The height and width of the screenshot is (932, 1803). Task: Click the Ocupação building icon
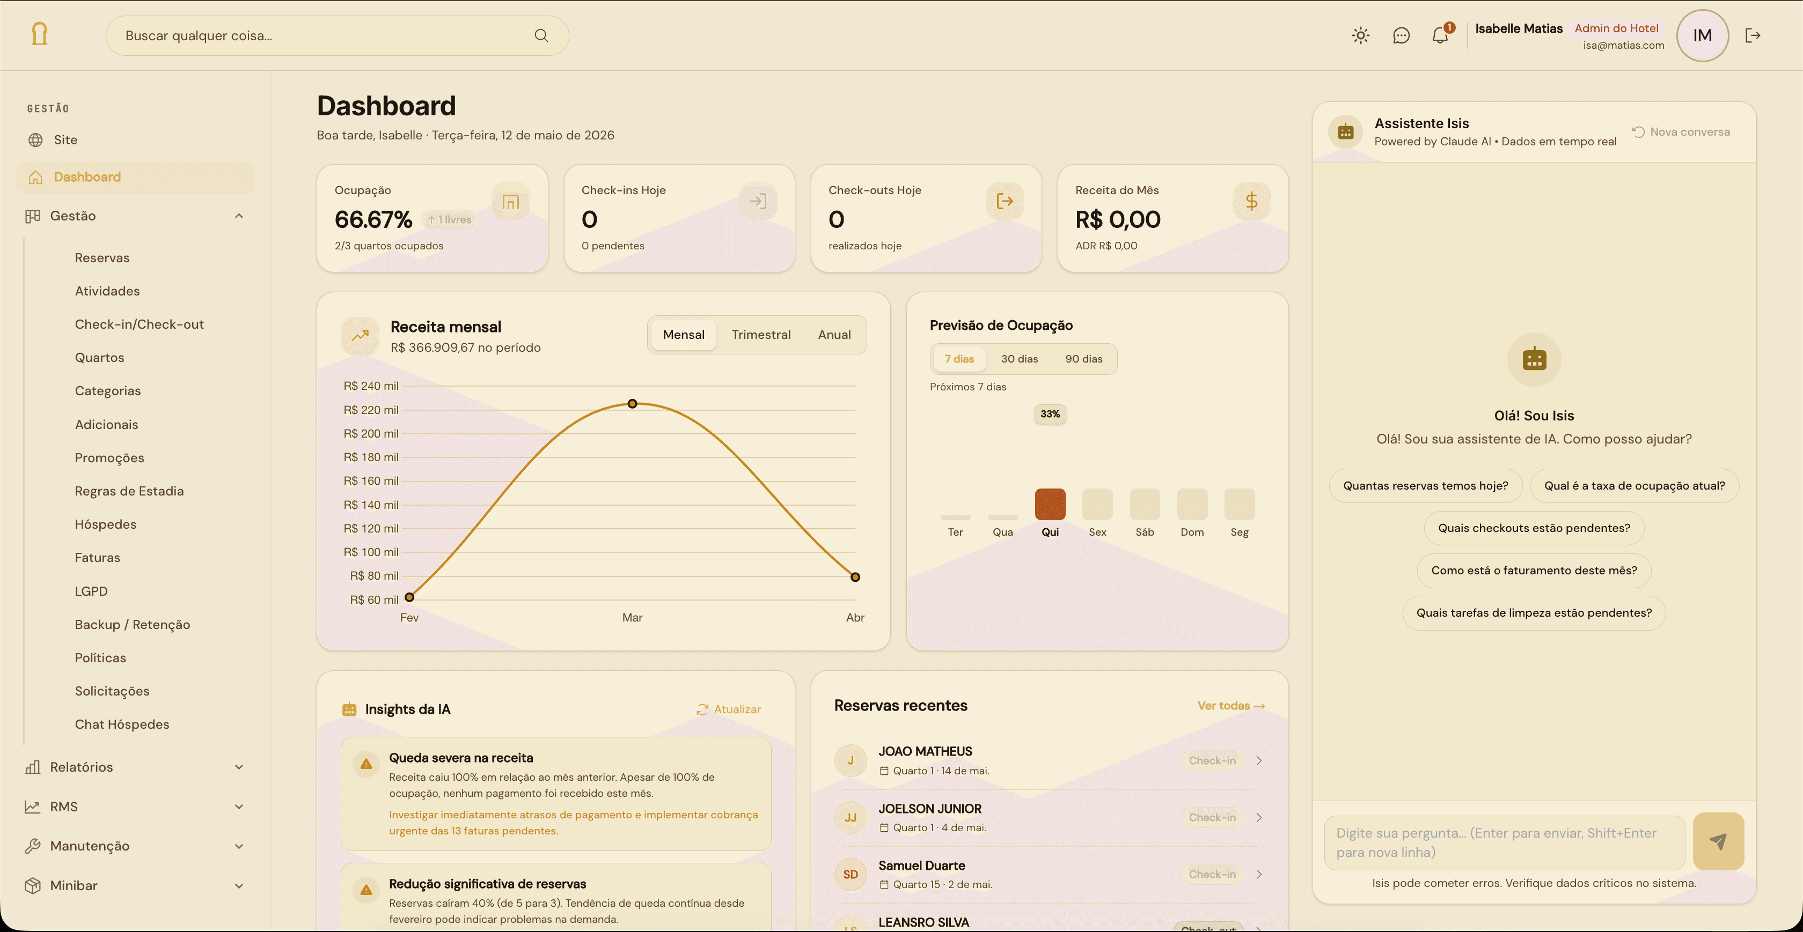click(x=511, y=202)
